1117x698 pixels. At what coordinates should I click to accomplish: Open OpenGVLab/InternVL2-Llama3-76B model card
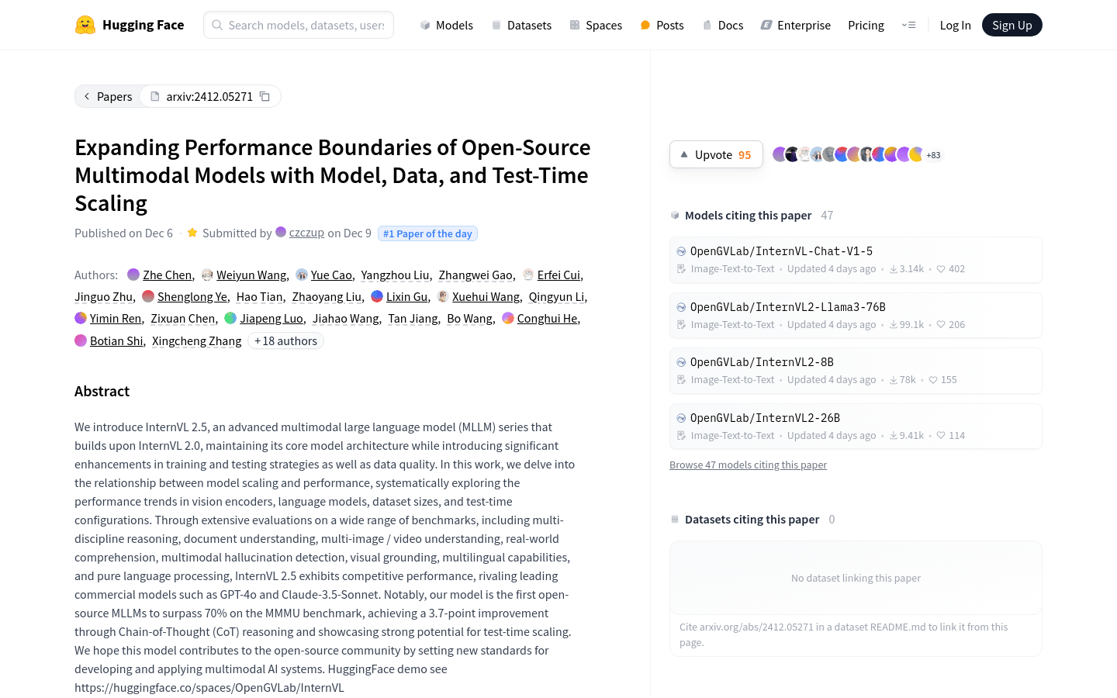click(856, 316)
